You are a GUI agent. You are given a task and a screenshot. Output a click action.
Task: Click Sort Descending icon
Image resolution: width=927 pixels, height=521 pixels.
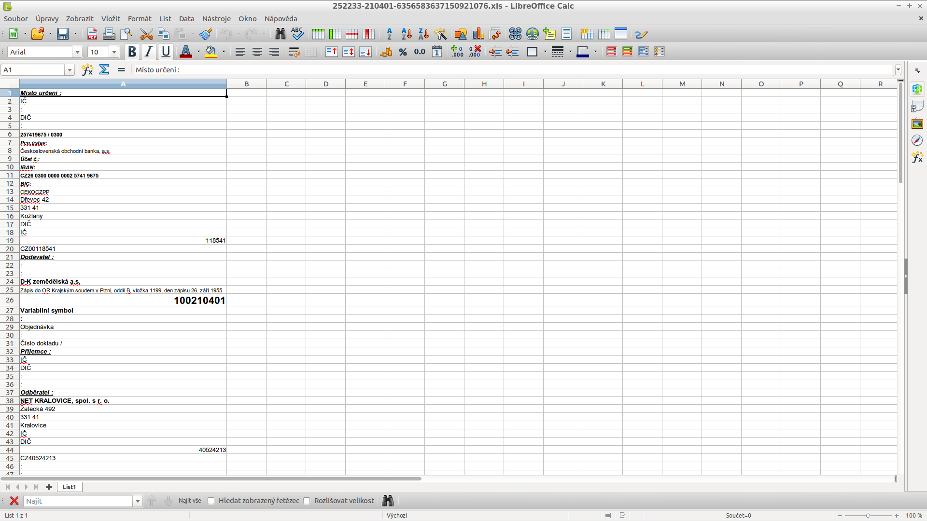click(423, 34)
